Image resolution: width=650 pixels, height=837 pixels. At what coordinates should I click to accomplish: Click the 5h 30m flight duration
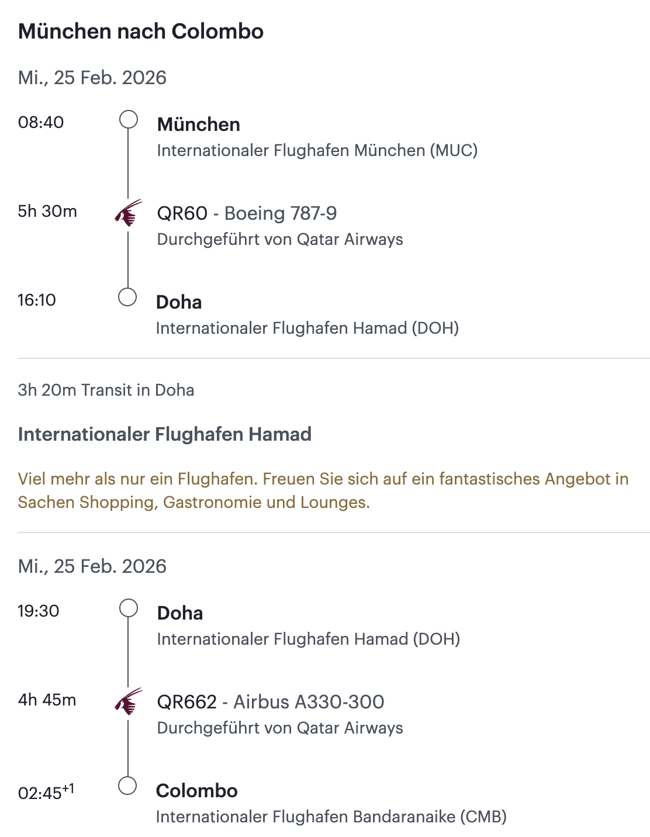(47, 211)
